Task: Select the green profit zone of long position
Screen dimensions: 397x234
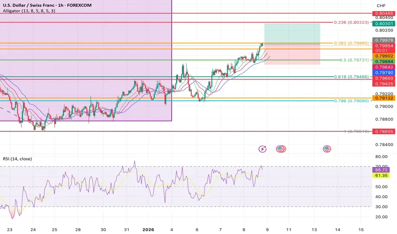Action: [292, 34]
